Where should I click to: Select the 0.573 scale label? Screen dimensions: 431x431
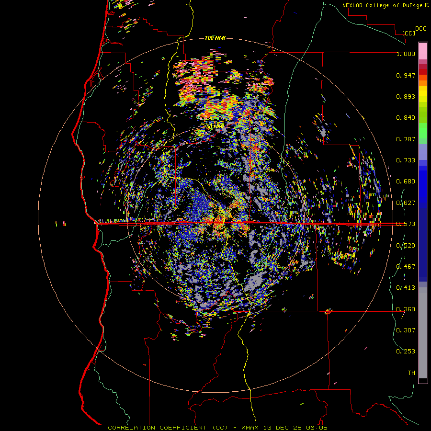(406, 224)
